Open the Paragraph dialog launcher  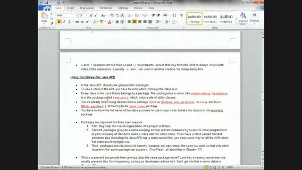(x=183, y=28)
